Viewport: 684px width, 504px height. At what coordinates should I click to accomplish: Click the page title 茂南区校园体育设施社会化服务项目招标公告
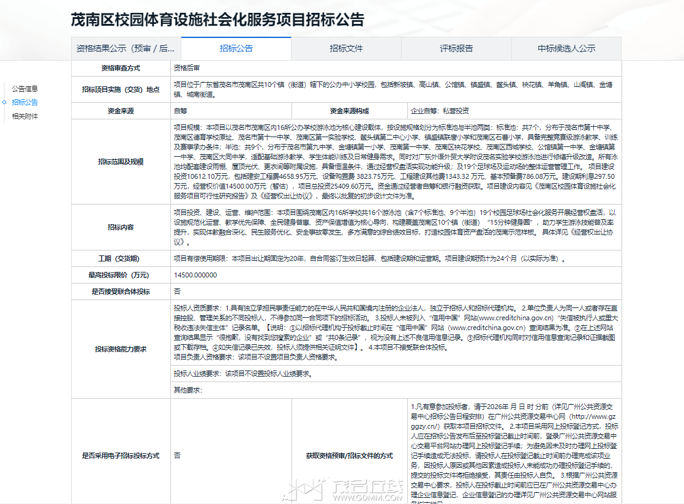[x=217, y=20]
